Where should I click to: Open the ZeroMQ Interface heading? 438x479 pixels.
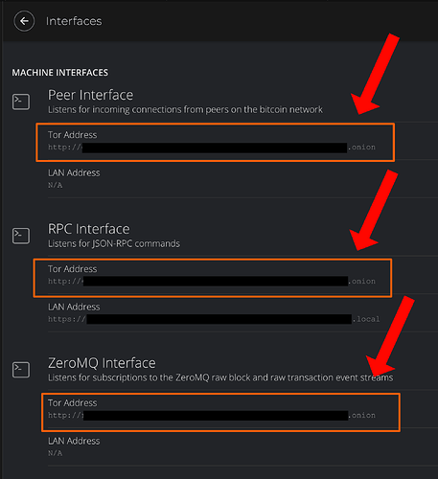tap(102, 363)
